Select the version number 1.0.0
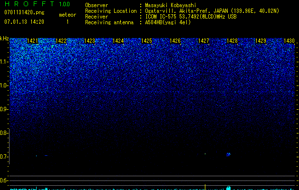The height and width of the screenshot is (190, 299). point(65,4)
